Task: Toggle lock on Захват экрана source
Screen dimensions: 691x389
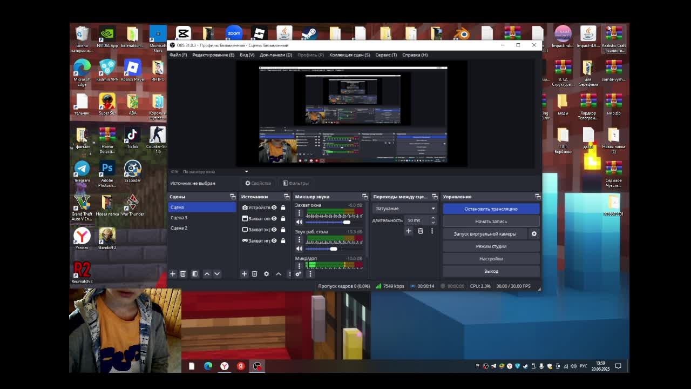Action: (283, 230)
